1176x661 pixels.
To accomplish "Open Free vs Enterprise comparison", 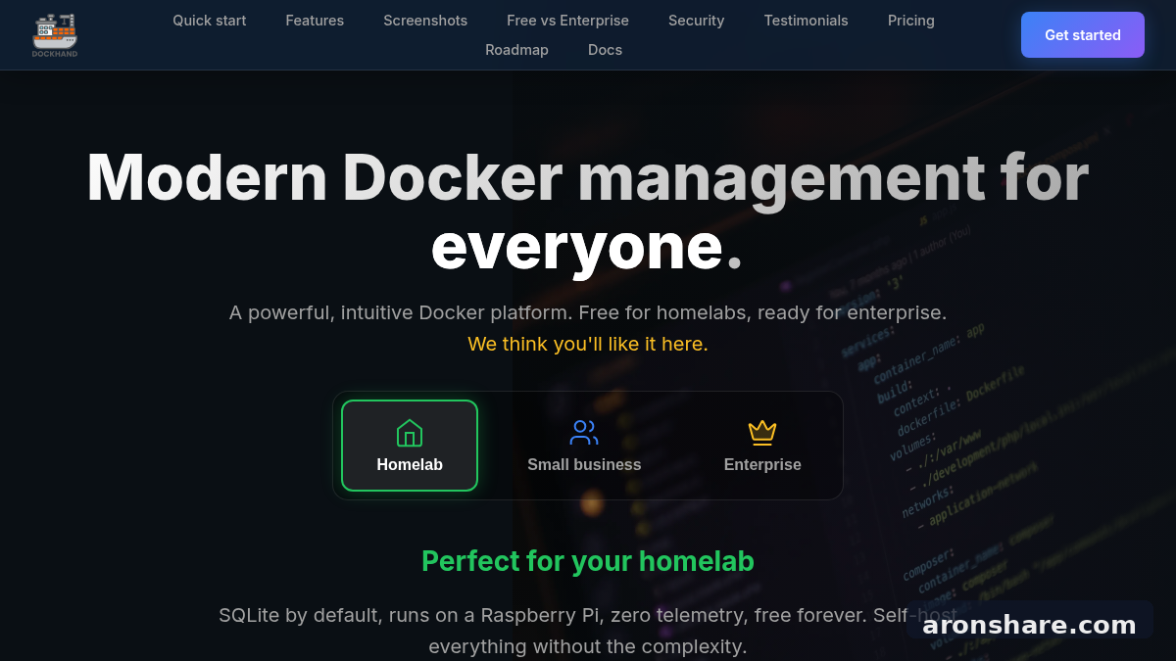I will [x=568, y=21].
